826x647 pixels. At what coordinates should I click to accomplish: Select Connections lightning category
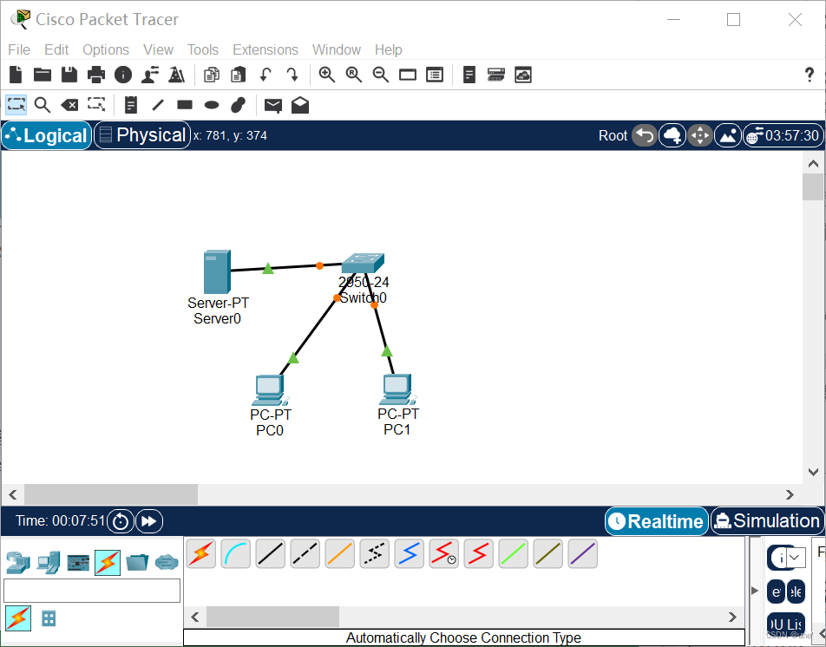point(108,563)
